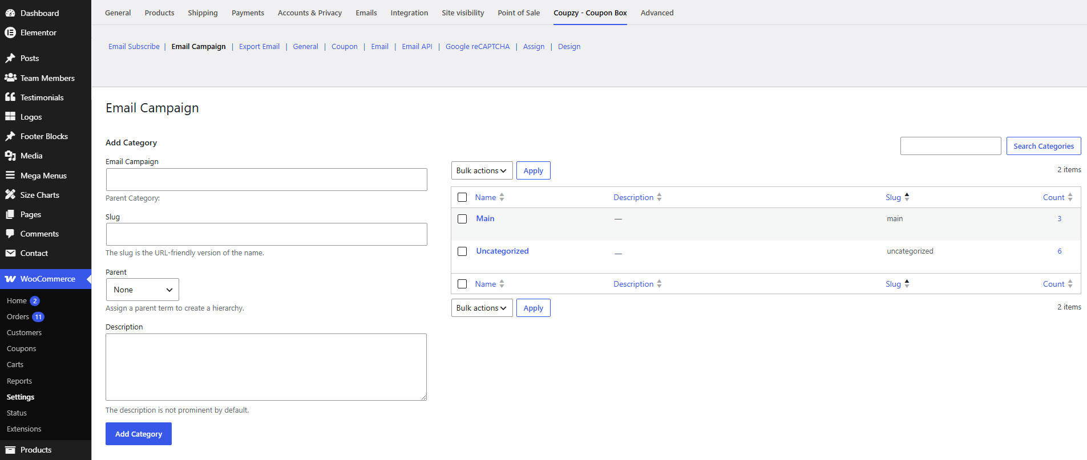Click footer Count sort arrows
Image resolution: width=1087 pixels, height=460 pixels.
point(1070,284)
